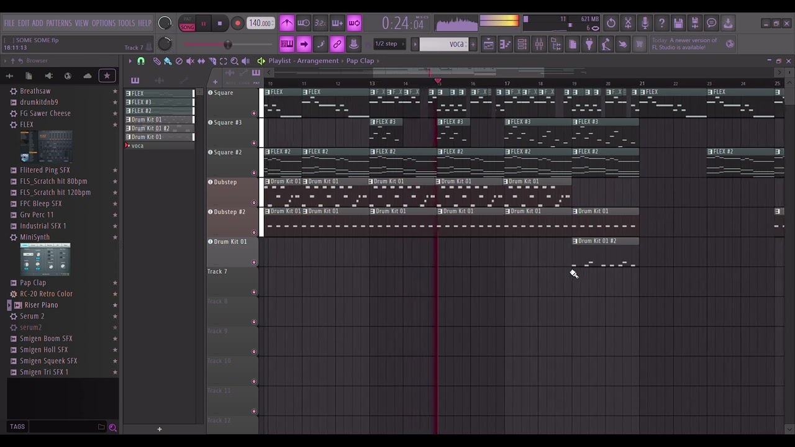795x447 pixels.
Task: Open the plugin picker plug icon
Action: point(589,44)
